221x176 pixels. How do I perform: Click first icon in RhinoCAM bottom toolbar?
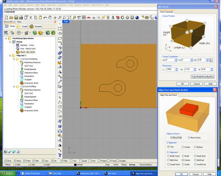(5, 152)
